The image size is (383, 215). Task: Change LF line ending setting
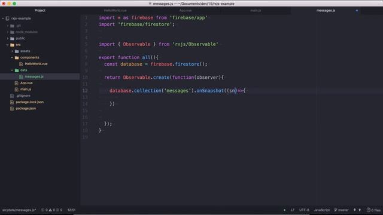(293, 210)
